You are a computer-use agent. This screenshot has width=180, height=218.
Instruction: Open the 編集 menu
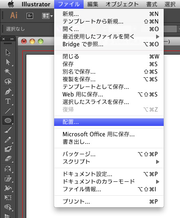pyautogui.click(x=93, y=4)
